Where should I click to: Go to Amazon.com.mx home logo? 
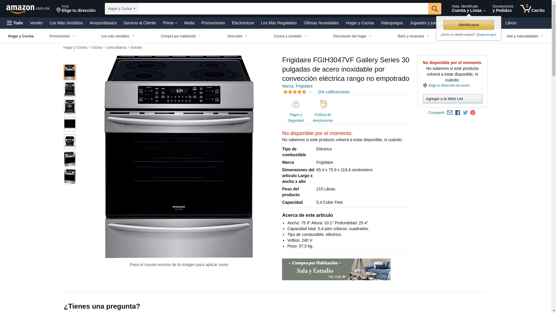tap(28, 9)
